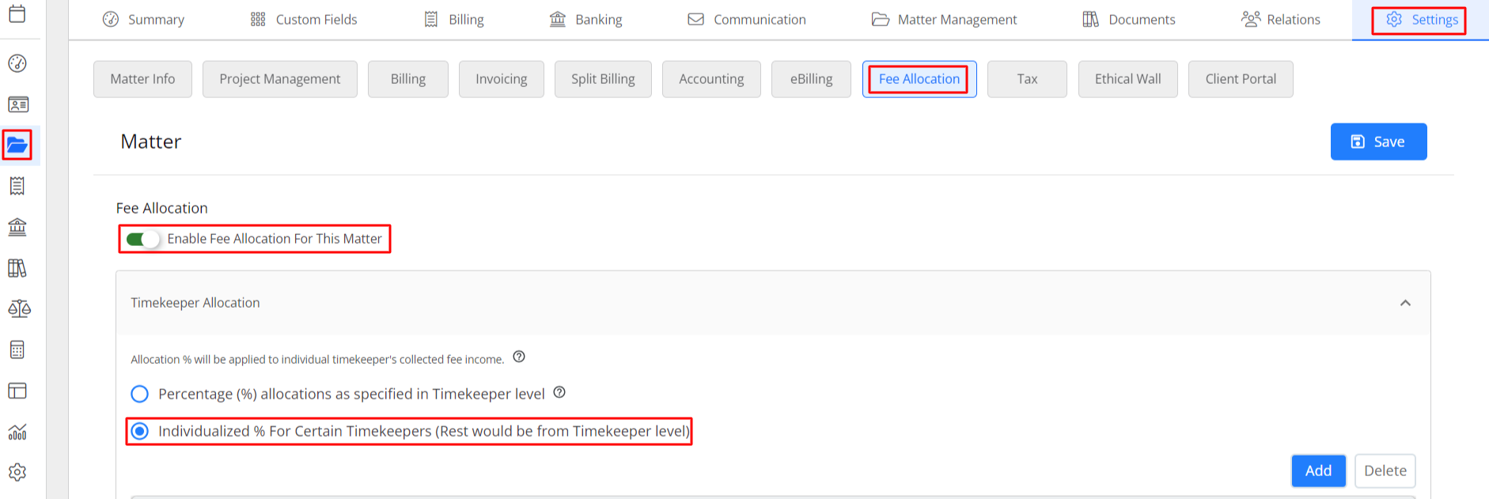Click the contacts card icon in sidebar

[x=17, y=104]
